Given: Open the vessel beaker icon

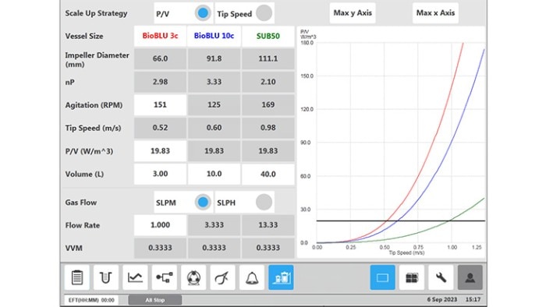Looking at the screenshot, I should click(106, 277).
